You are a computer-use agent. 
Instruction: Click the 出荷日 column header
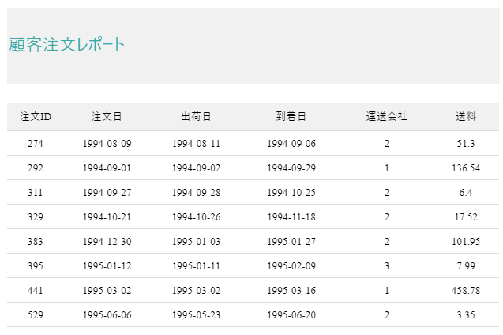pyautogui.click(x=196, y=117)
